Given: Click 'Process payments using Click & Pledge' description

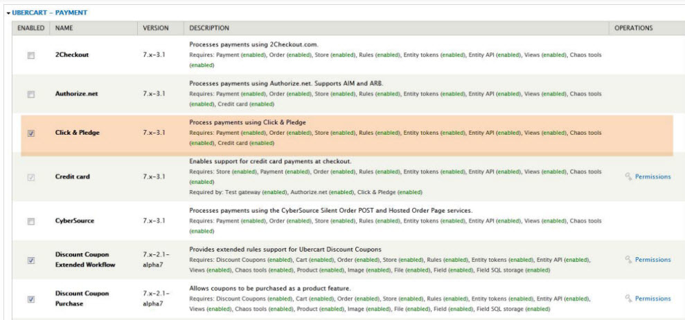Looking at the screenshot, I should point(248,122).
